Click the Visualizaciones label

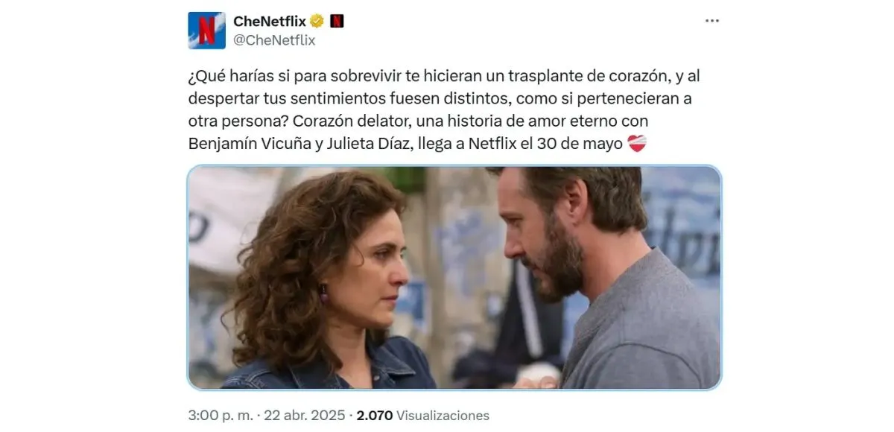click(443, 416)
